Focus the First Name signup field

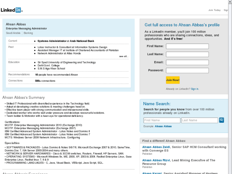[x=187, y=46]
